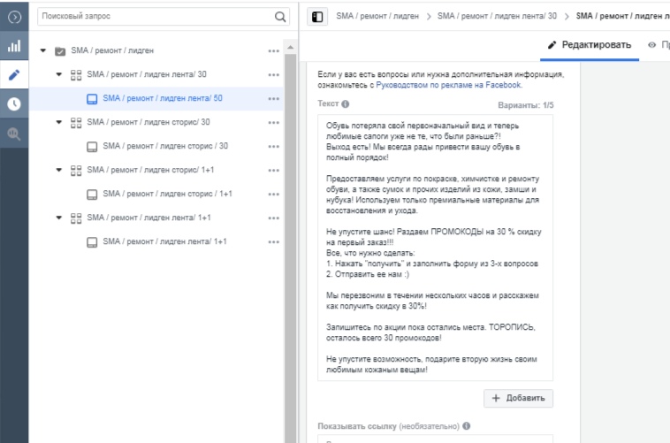Open more options for ad set лидген сторис/ 30
Viewport: 670px width, 443px height.
tap(273, 123)
